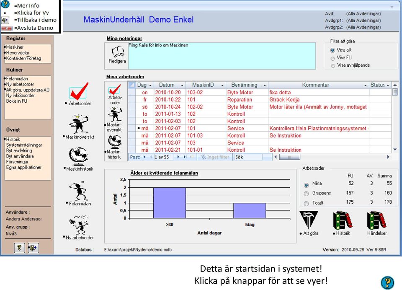
Task: Open Boka in FU in Rutiner menu
Action: pyautogui.click(x=16, y=101)
